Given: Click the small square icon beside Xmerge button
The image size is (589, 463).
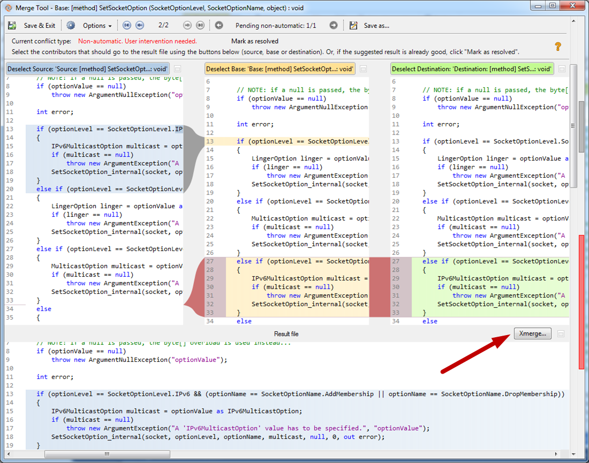Looking at the screenshot, I should click(561, 334).
